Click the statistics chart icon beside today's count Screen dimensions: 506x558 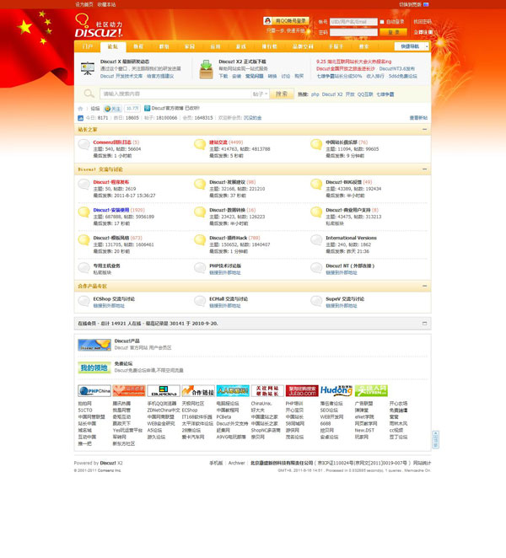(x=80, y=118)
